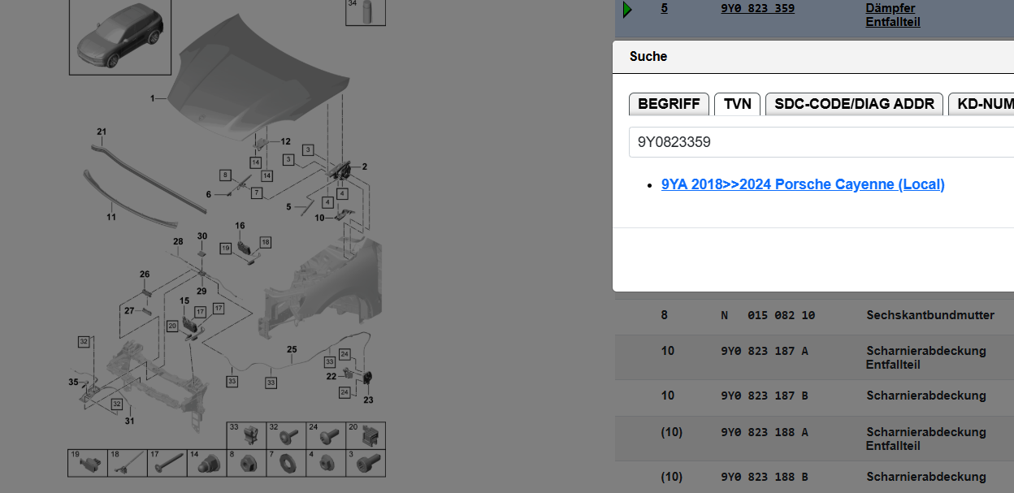This screenshot has width=1014, height=493.
Task: Click part number 9Y0 823 188 B
Action: click(764, 477)
